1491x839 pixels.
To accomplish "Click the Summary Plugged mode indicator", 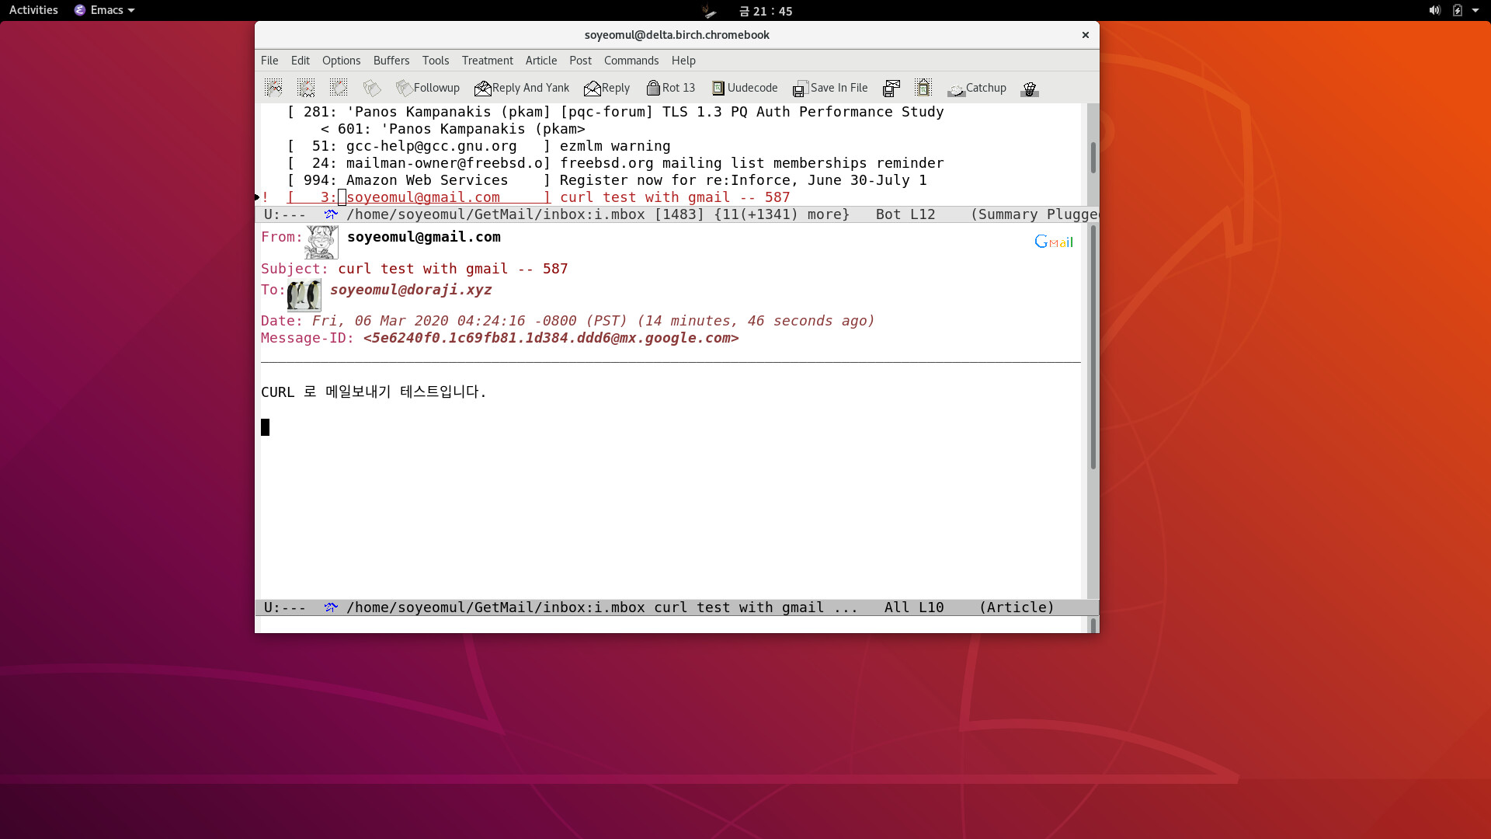I will point(1034,214).
